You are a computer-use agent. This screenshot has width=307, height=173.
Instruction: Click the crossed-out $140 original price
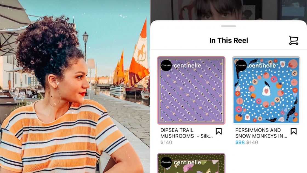[x=252, y=143]
